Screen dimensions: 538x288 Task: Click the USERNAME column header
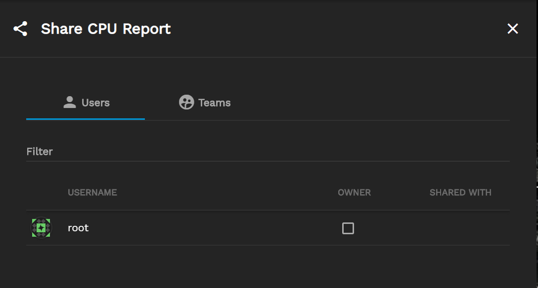pyautogui.click(x=92, y=192)
